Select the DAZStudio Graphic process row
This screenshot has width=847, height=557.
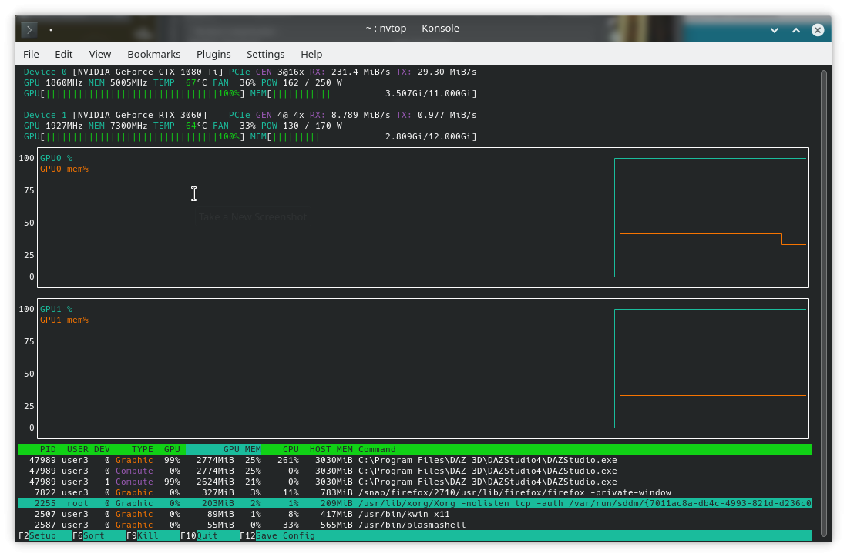415,460
